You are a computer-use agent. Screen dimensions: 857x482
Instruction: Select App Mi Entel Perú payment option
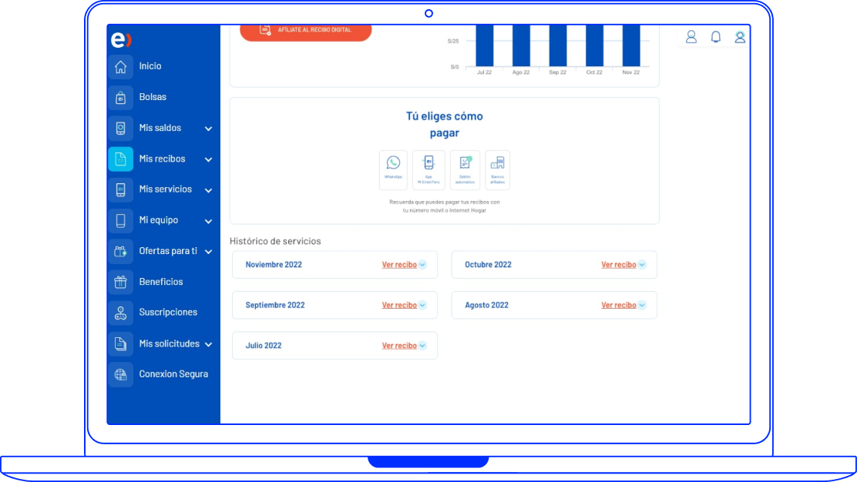point(428,169)
